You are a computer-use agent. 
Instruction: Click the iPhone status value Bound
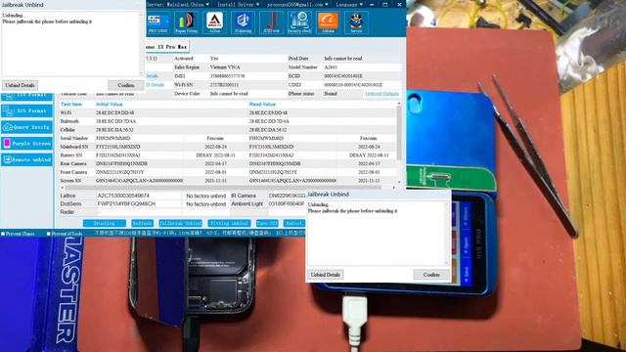(x=331, y=94)
